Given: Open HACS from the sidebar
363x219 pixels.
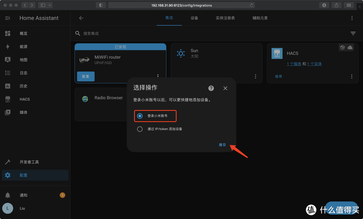Looking at the screenshot, I should [24, 99].
